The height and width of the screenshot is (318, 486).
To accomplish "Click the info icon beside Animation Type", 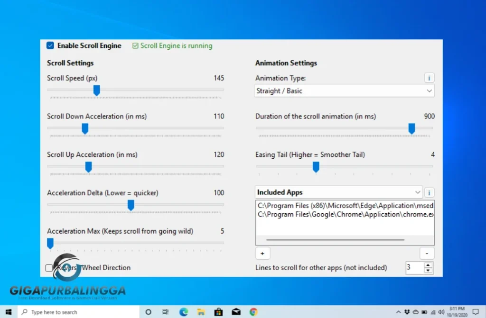I will click(x=429, y=78).
